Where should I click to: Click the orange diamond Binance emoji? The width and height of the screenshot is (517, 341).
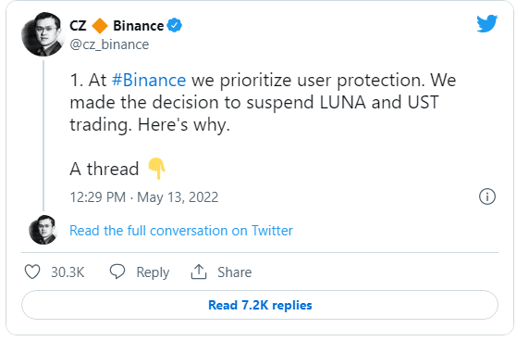click(x=100, y=26)
